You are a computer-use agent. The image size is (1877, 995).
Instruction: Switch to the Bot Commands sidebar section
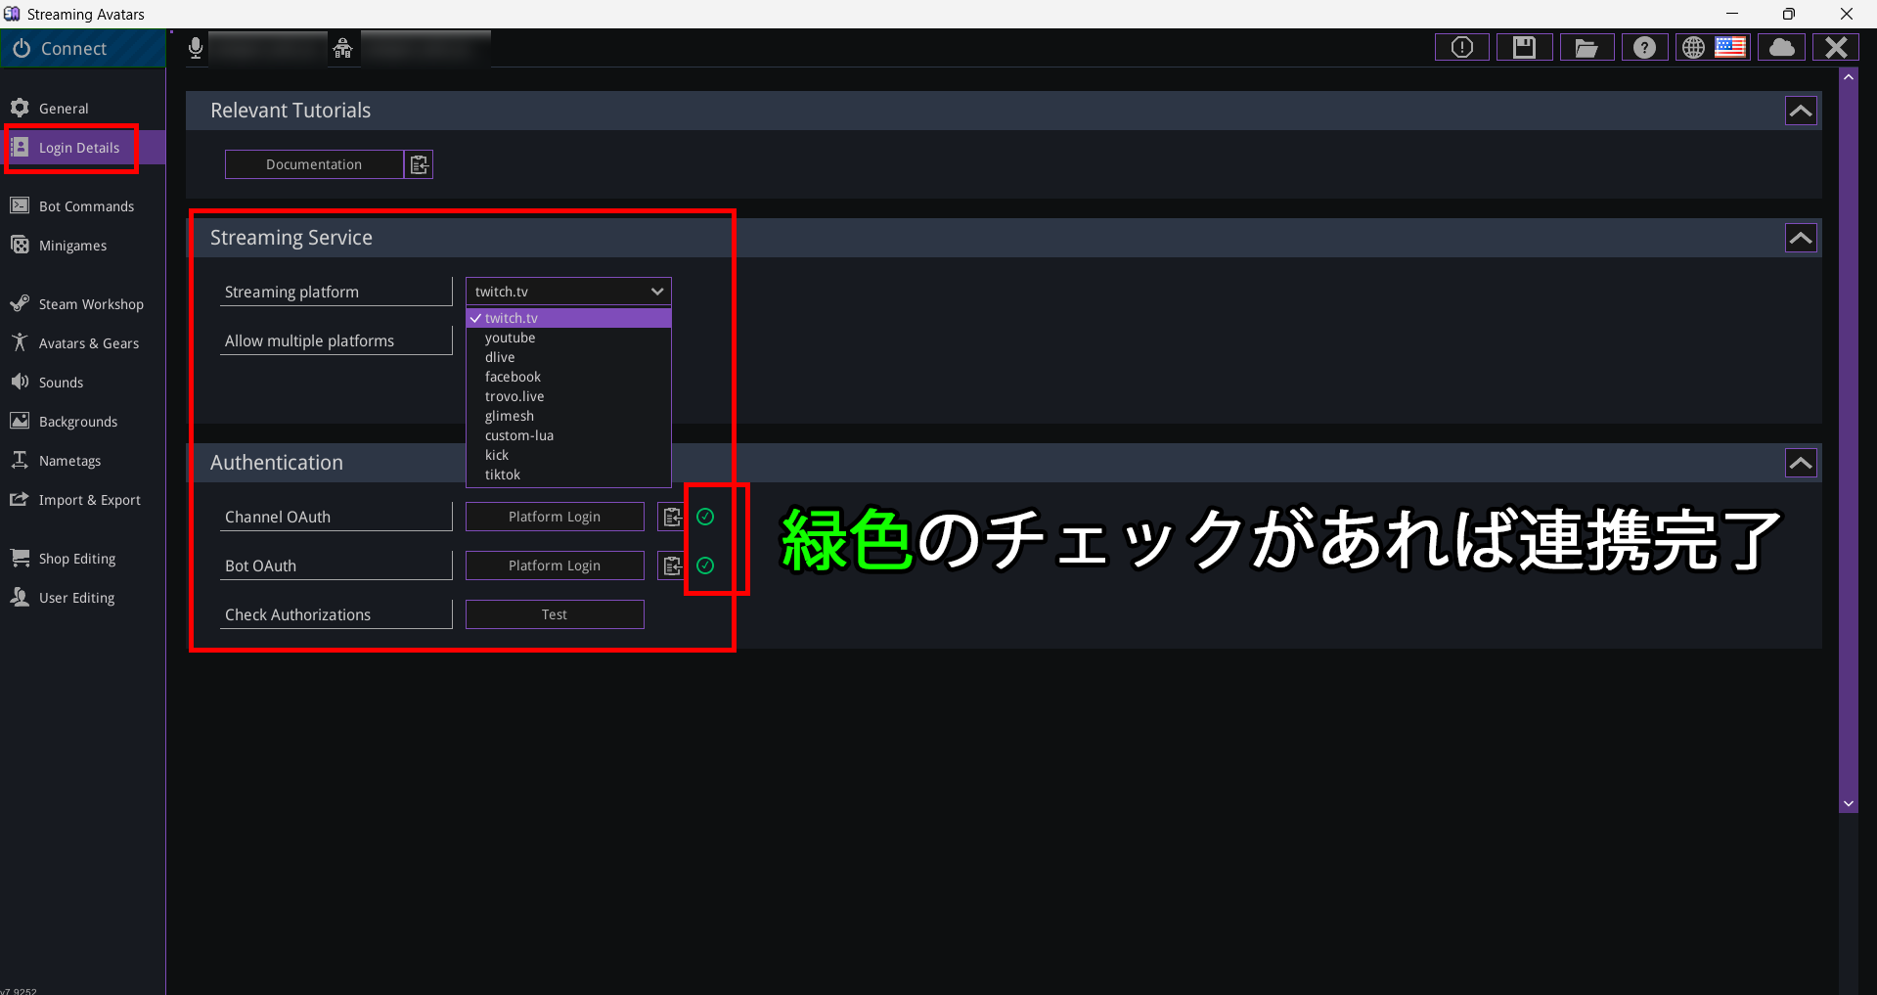pos(85,205)
